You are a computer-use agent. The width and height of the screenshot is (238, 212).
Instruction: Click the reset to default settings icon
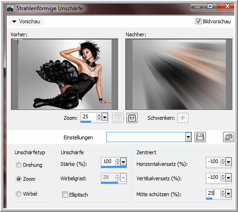point(228,137)
